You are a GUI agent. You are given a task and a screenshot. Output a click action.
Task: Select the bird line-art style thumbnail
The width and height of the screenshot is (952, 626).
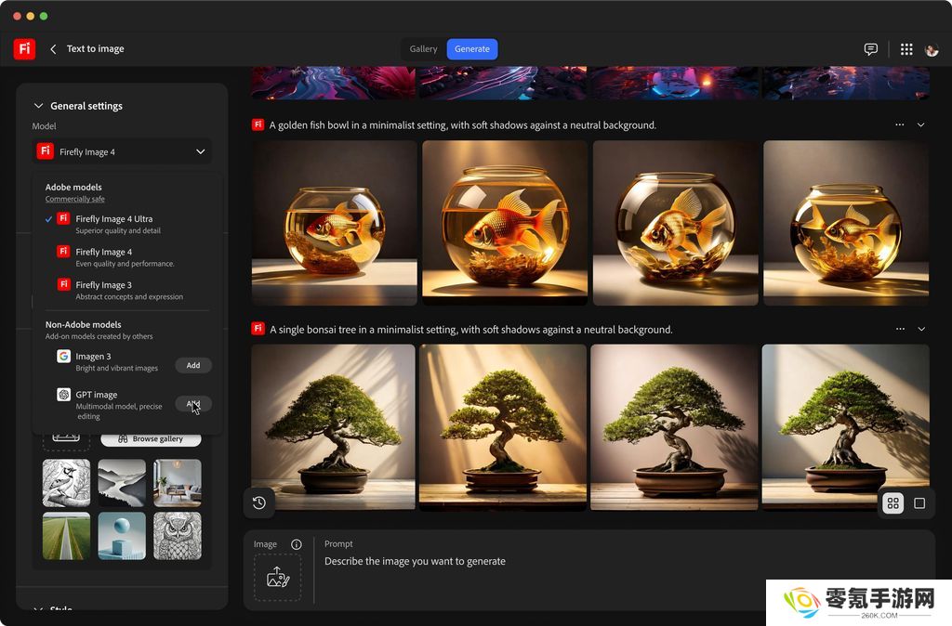(66, 483)
